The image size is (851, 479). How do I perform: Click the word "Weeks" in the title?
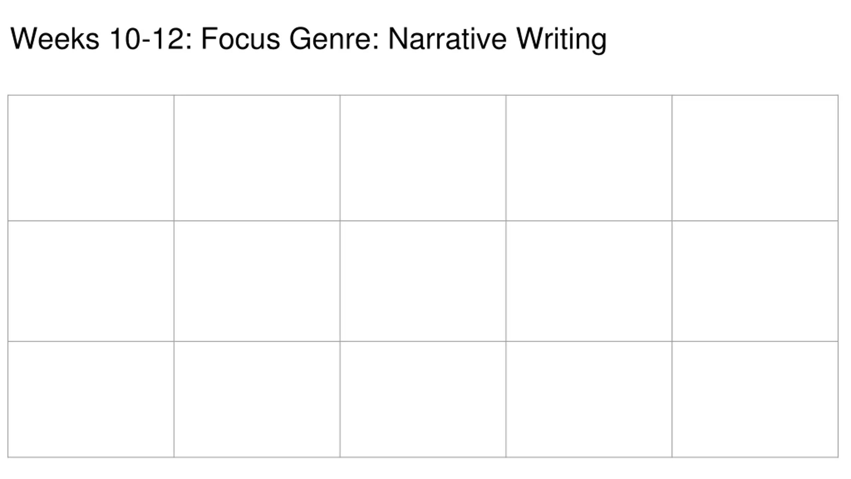pos(55,39)
